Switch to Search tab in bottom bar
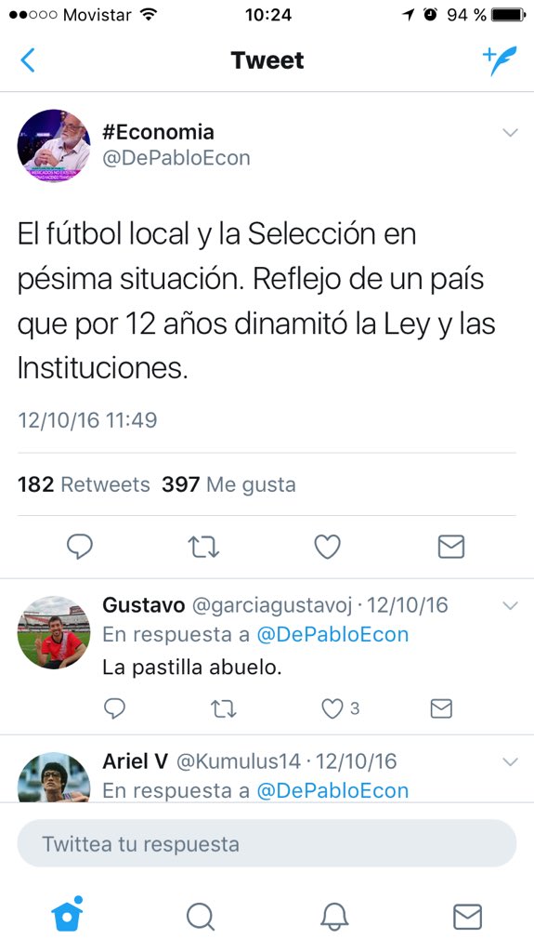 201,916
